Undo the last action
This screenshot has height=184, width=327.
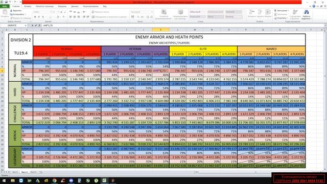click(10, 2)
